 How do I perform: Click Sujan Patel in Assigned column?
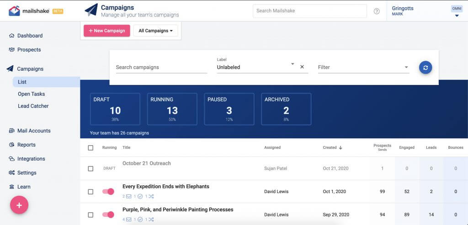coord(276,168)
